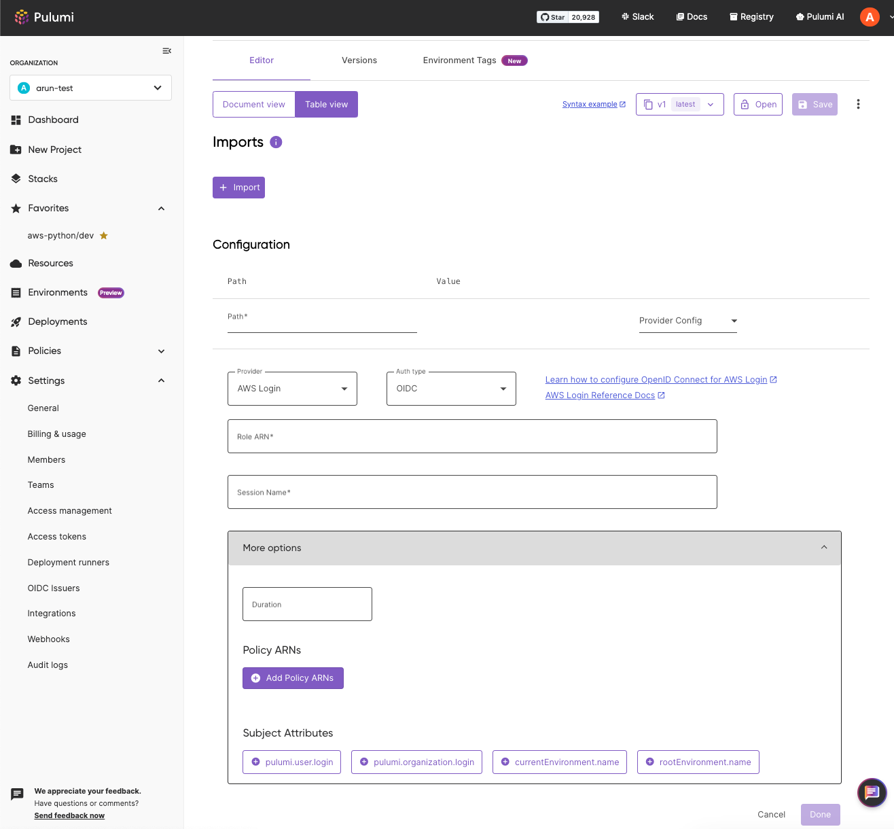894x829 pixels.
Task: Open the Syntax example link
Action: (x=594, y=105)
